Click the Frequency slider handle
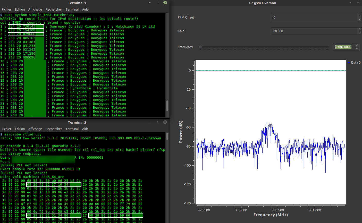This screenshot has height=223, width=362. (x=200, y=47)
